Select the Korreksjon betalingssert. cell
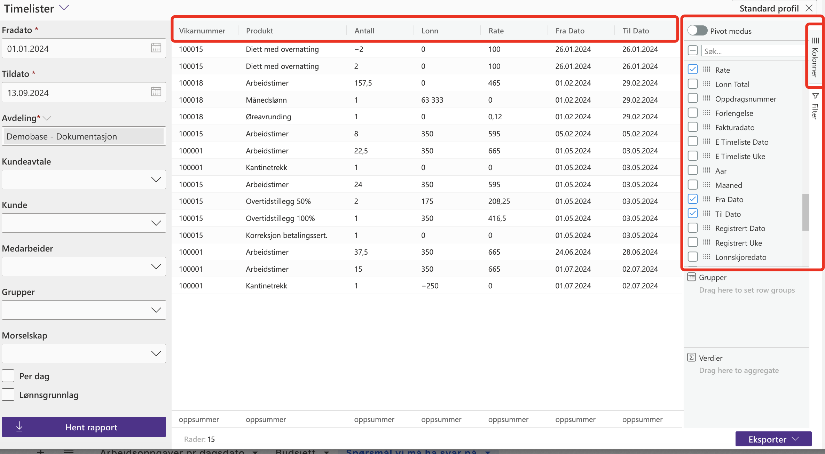 pos(286,235)
